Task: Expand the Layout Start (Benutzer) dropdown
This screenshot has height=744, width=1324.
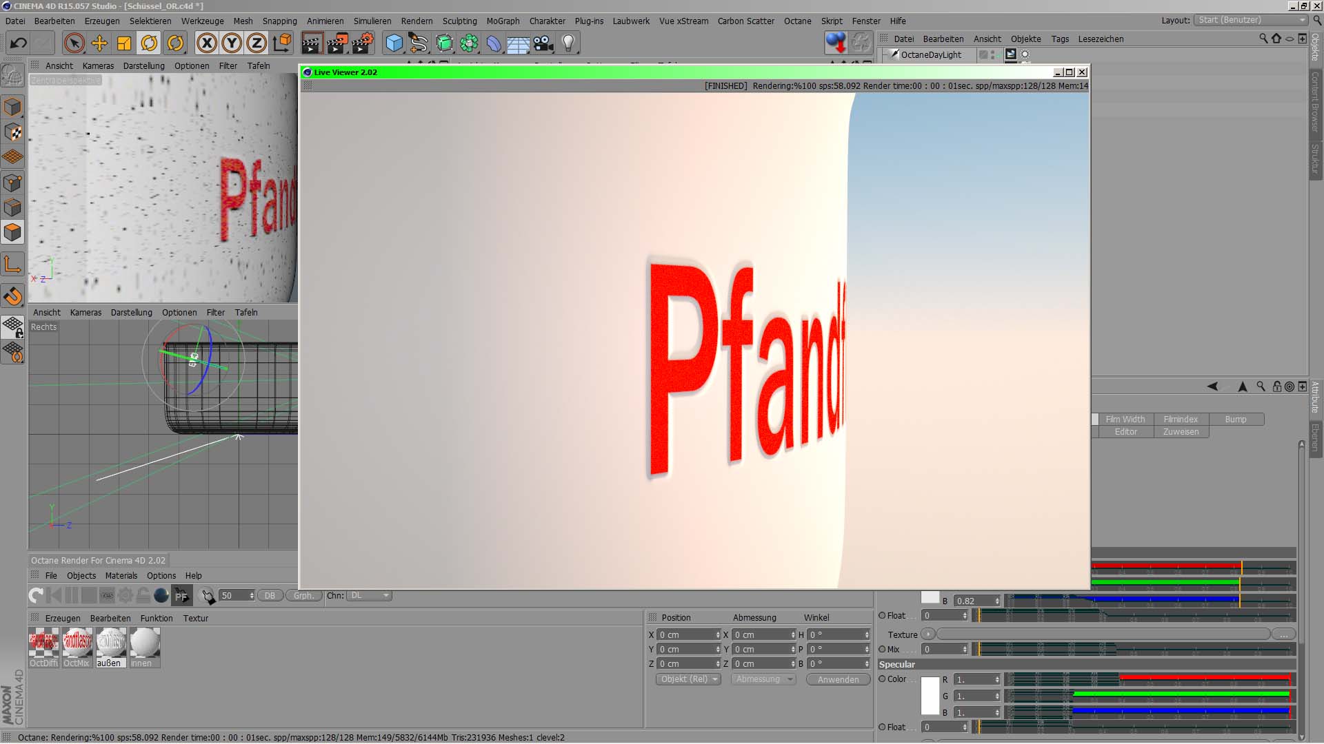Action: (x=1251, y=20)
